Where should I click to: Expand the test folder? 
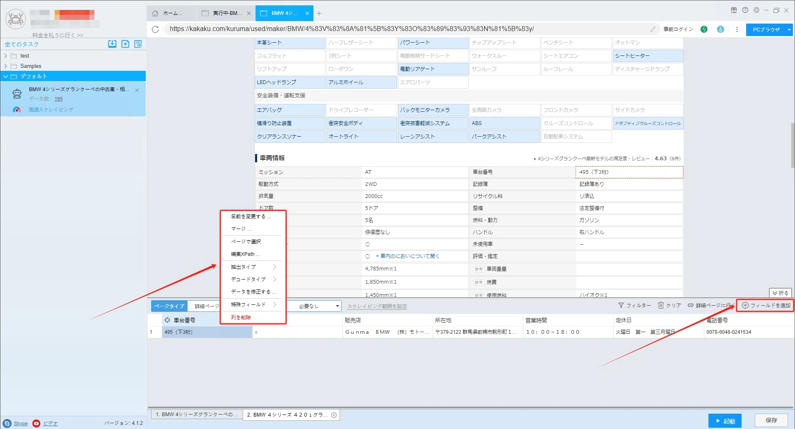click(x=5, y=55)
